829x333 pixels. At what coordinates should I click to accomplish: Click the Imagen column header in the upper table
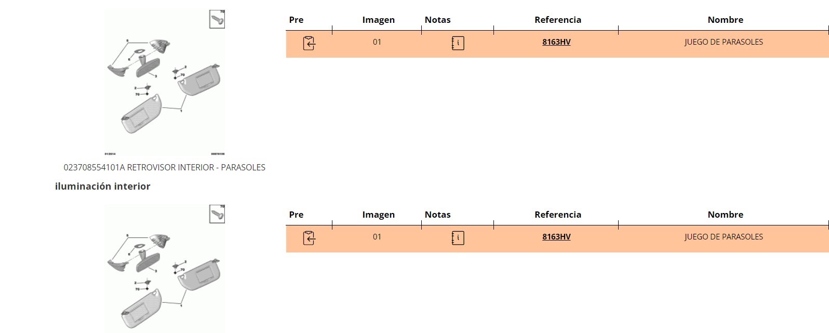point(378,20)
